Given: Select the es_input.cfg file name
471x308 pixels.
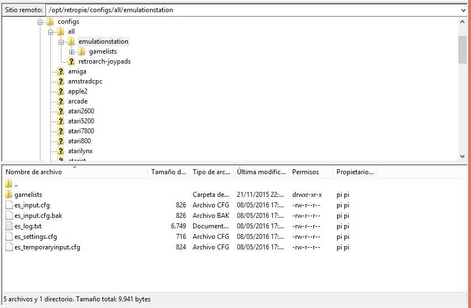Looking at the screenshot, I should pyautogui.click(x=32, y=205).
